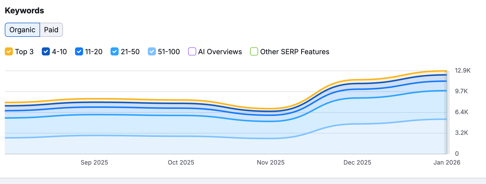
Task: Click the Dec 2025 axis label
Action: [x=357, y=162]
